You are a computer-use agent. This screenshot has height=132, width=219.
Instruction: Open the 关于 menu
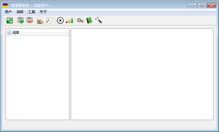tap(43, 12)
